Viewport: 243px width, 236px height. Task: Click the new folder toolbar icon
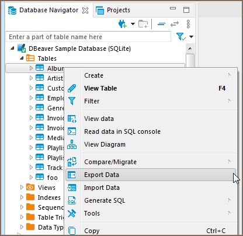143,24
